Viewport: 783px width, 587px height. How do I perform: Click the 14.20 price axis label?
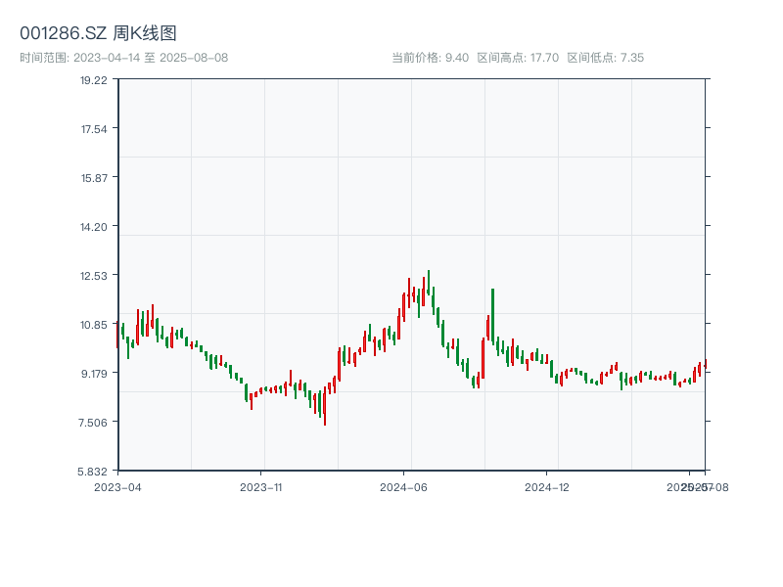pos(94,227)
